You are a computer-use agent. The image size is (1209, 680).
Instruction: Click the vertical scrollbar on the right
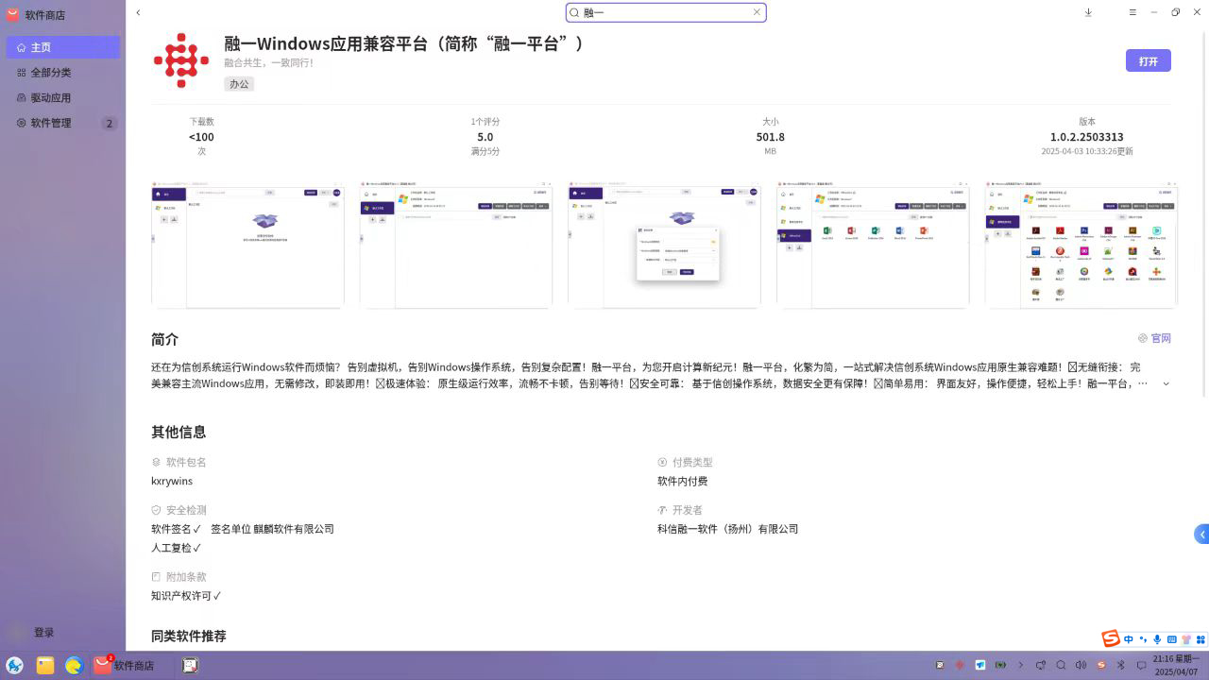(x=1204, y=212)
